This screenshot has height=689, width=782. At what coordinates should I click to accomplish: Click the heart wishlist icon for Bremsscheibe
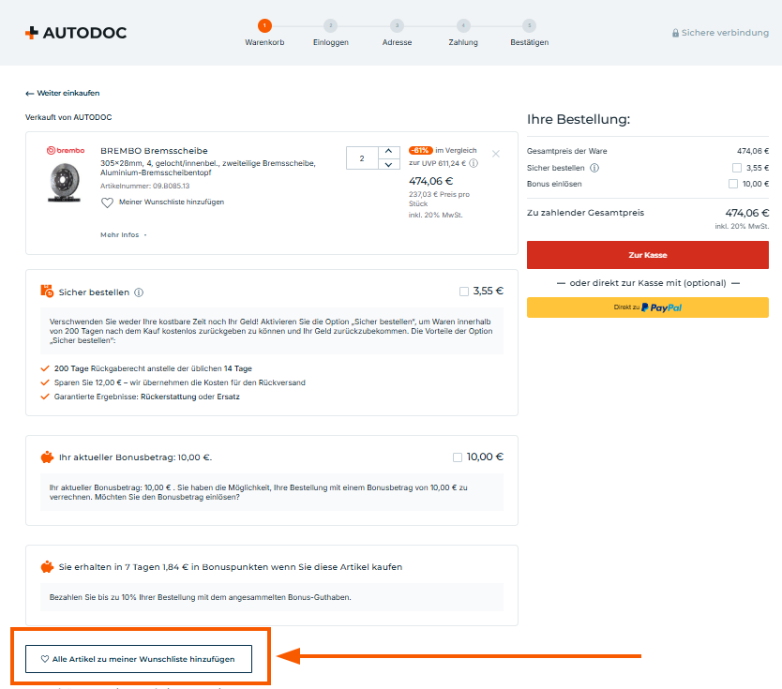pyautogui.click(x=107, y=202)
